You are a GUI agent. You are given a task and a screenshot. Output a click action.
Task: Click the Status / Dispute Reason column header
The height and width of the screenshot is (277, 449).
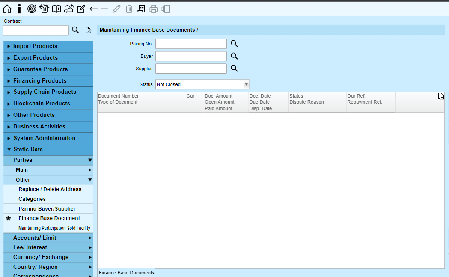click(317, 102)
